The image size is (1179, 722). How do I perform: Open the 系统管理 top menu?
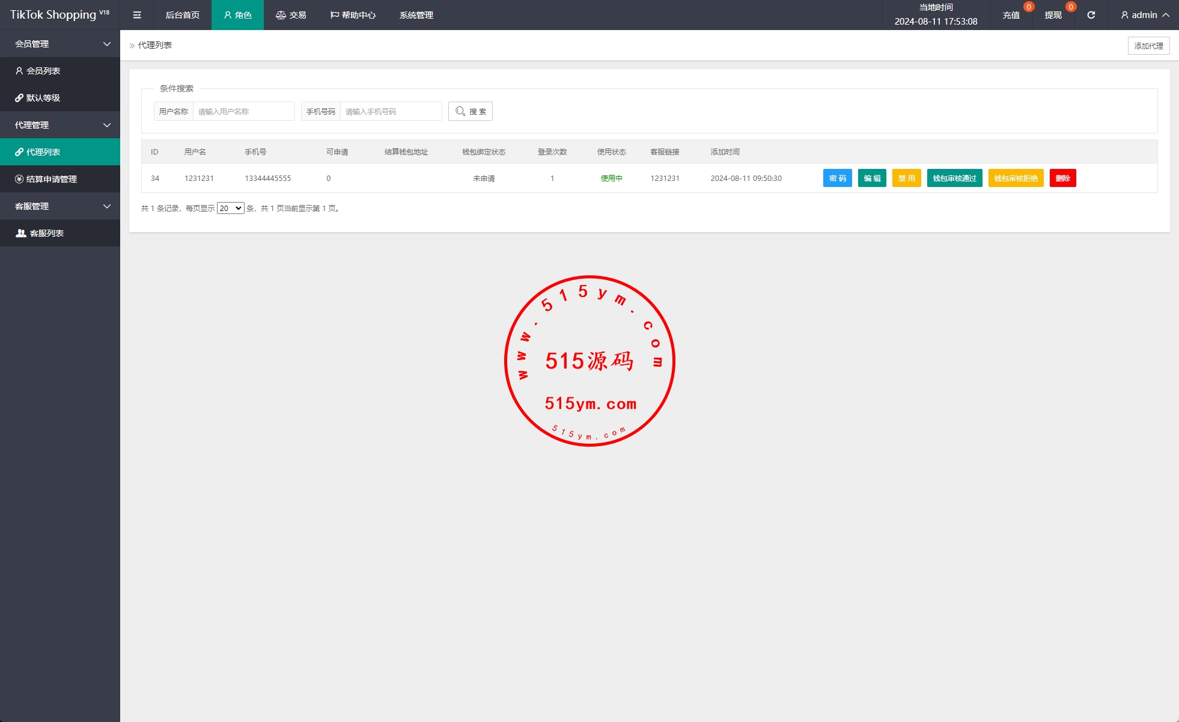(x=416, y=15)
